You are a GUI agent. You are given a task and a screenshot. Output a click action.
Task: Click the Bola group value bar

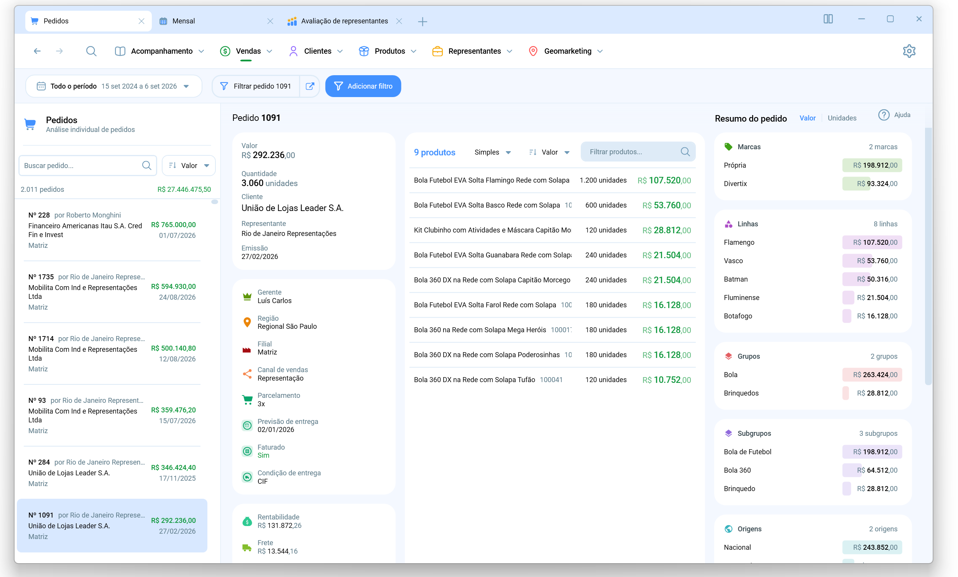(x=872, y=374)
